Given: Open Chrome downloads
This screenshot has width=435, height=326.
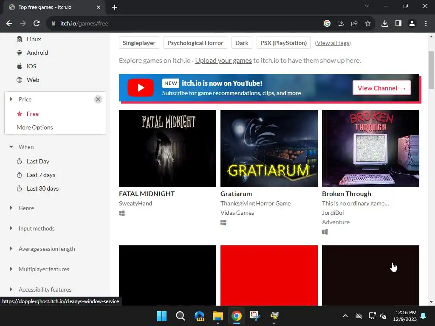Looking at the screenshot, I should (384, 24).
